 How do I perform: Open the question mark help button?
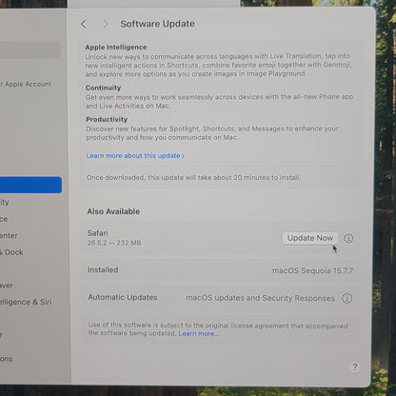[355, 367]
